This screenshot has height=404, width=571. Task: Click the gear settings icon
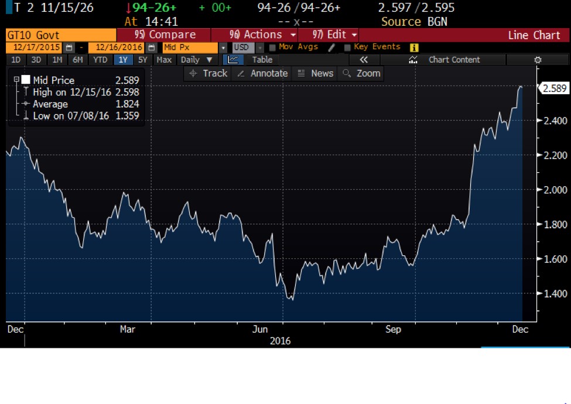[537, 59]
